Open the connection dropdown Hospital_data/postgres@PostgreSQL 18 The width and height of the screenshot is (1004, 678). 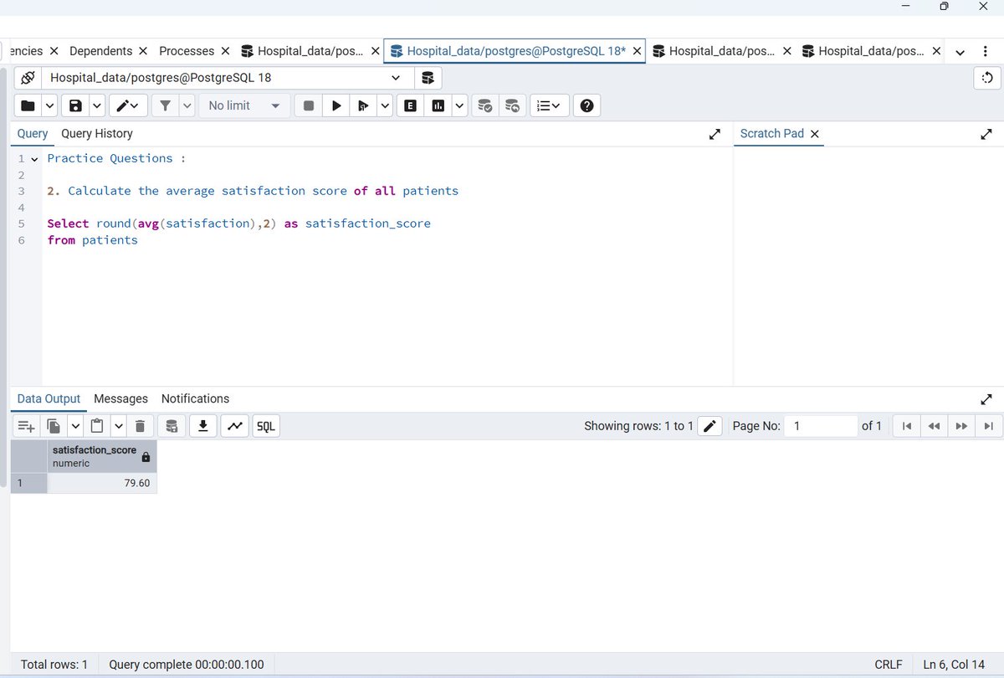point(226,78)
